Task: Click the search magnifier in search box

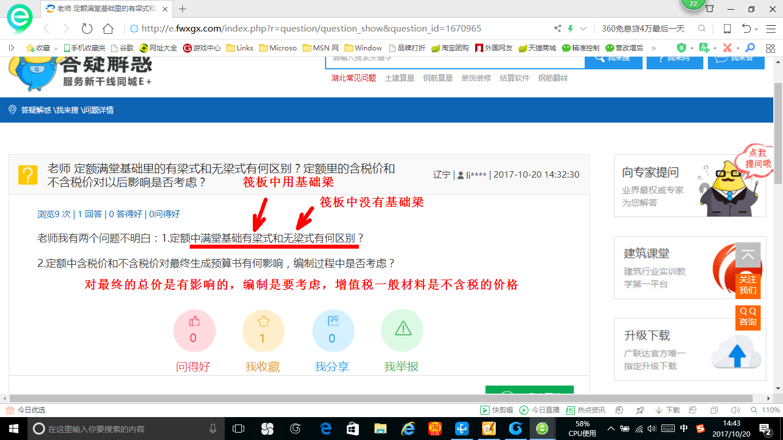Action: click(x=702, y=28)
